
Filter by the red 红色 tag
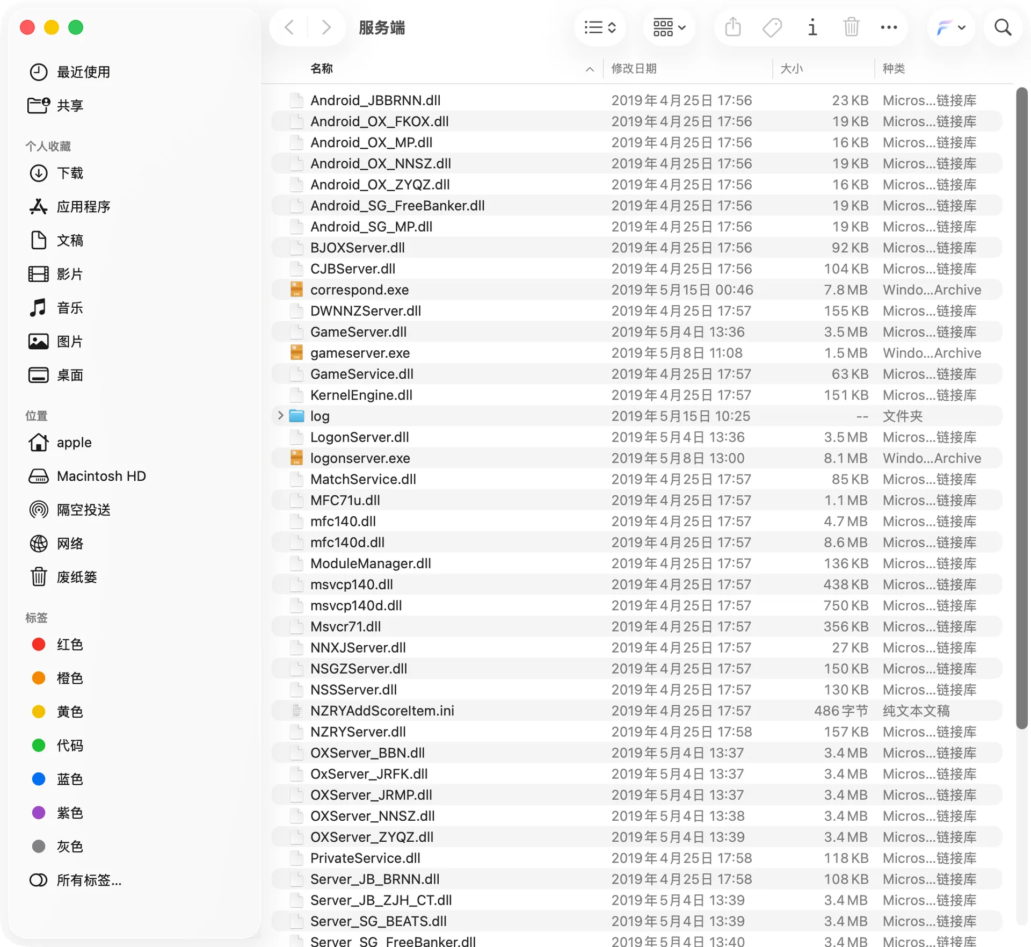[57, 645]
